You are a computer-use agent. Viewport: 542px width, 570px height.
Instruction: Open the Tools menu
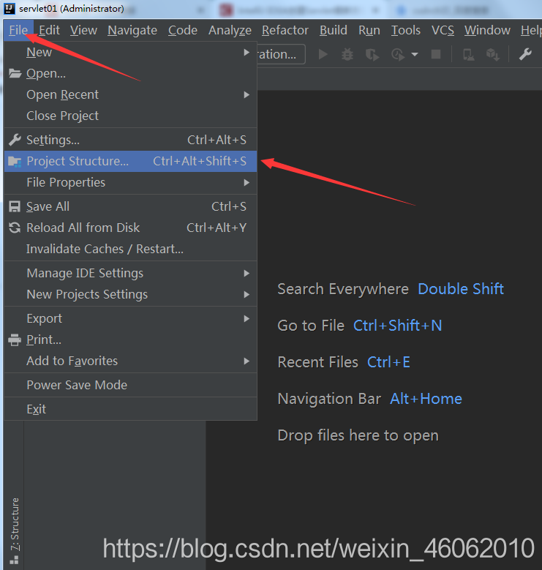pos(406,30)
